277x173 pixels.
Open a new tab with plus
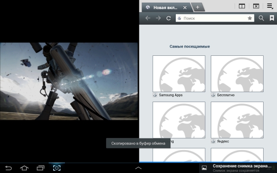(x=198, y=7)
